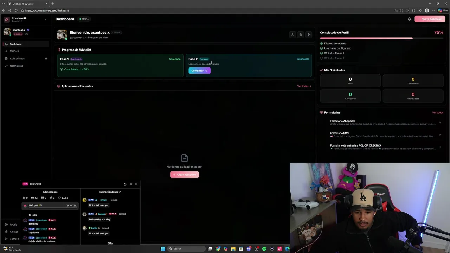Image resolution: width=450 pixels, height=253 pixels.
Task: Open the Formulario EMS entry
Action: pyautogui.click(x=381, y=135)
